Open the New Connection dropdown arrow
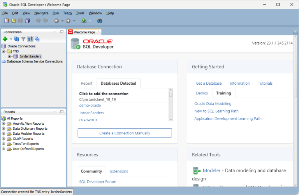 point(11,39)
